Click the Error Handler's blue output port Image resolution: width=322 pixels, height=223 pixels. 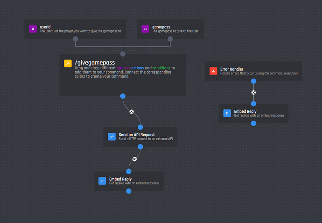253,81
